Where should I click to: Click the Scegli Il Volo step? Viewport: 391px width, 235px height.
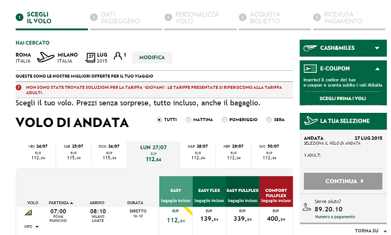39,18
